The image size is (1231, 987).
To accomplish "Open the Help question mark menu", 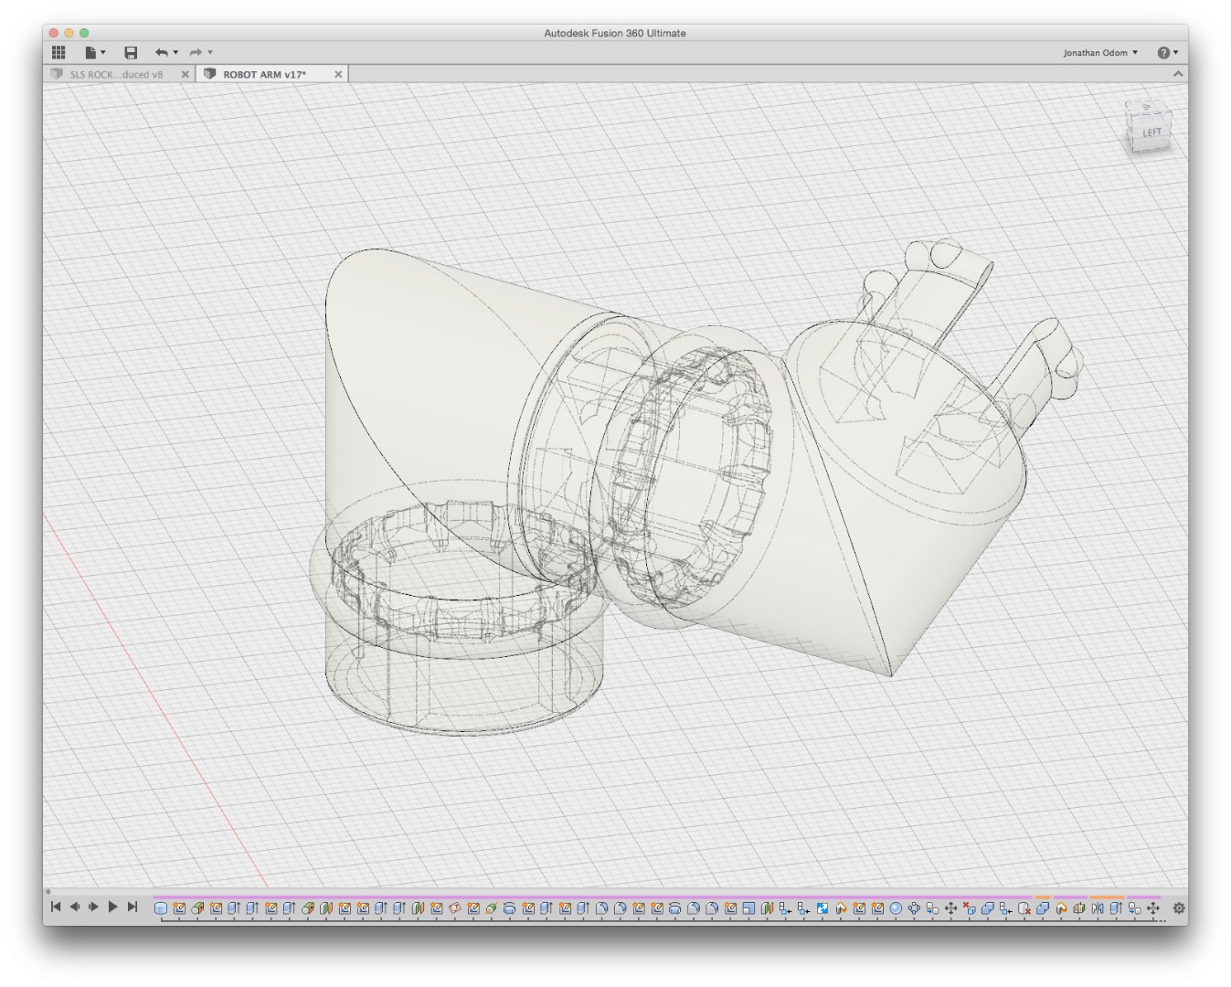I will (1167, 53).
